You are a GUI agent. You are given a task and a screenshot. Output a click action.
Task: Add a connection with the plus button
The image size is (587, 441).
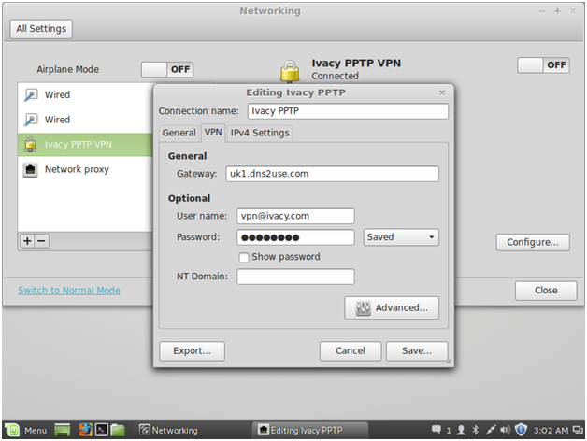[x=27, y=241]
